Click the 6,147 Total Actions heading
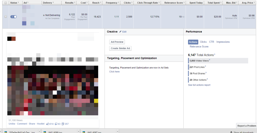This screenshot has height=133, width=257. [x=201, y=55]
